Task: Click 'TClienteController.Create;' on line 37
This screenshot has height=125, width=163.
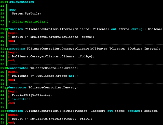Action: (54, 68)
